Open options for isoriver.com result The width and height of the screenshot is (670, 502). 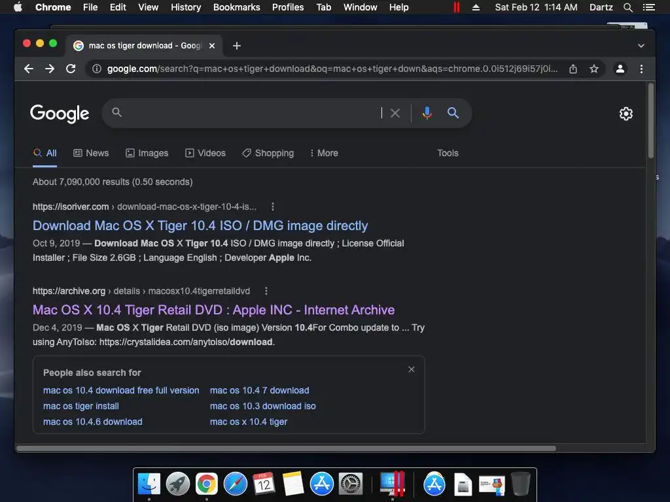(x=273, y=207)
